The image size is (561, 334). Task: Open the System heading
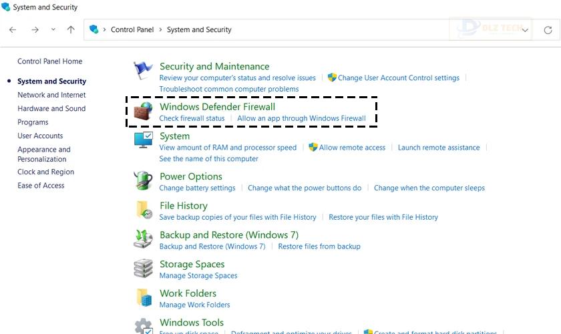pos(174,136)
